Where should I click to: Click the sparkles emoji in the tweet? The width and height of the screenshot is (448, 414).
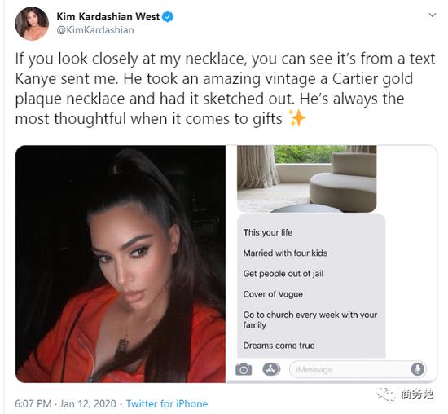[x=296, y=117]
